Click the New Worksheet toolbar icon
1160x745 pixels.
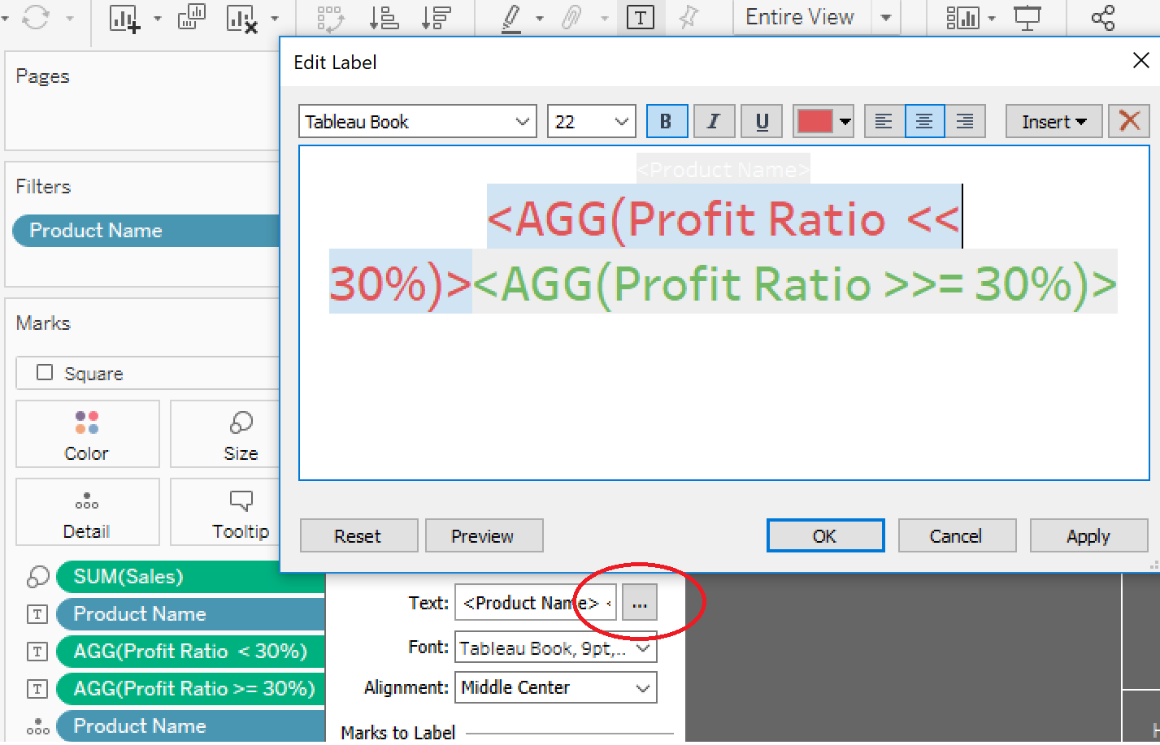[124, 18]
